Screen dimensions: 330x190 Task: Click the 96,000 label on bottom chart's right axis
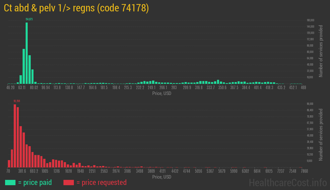[309, 104]
